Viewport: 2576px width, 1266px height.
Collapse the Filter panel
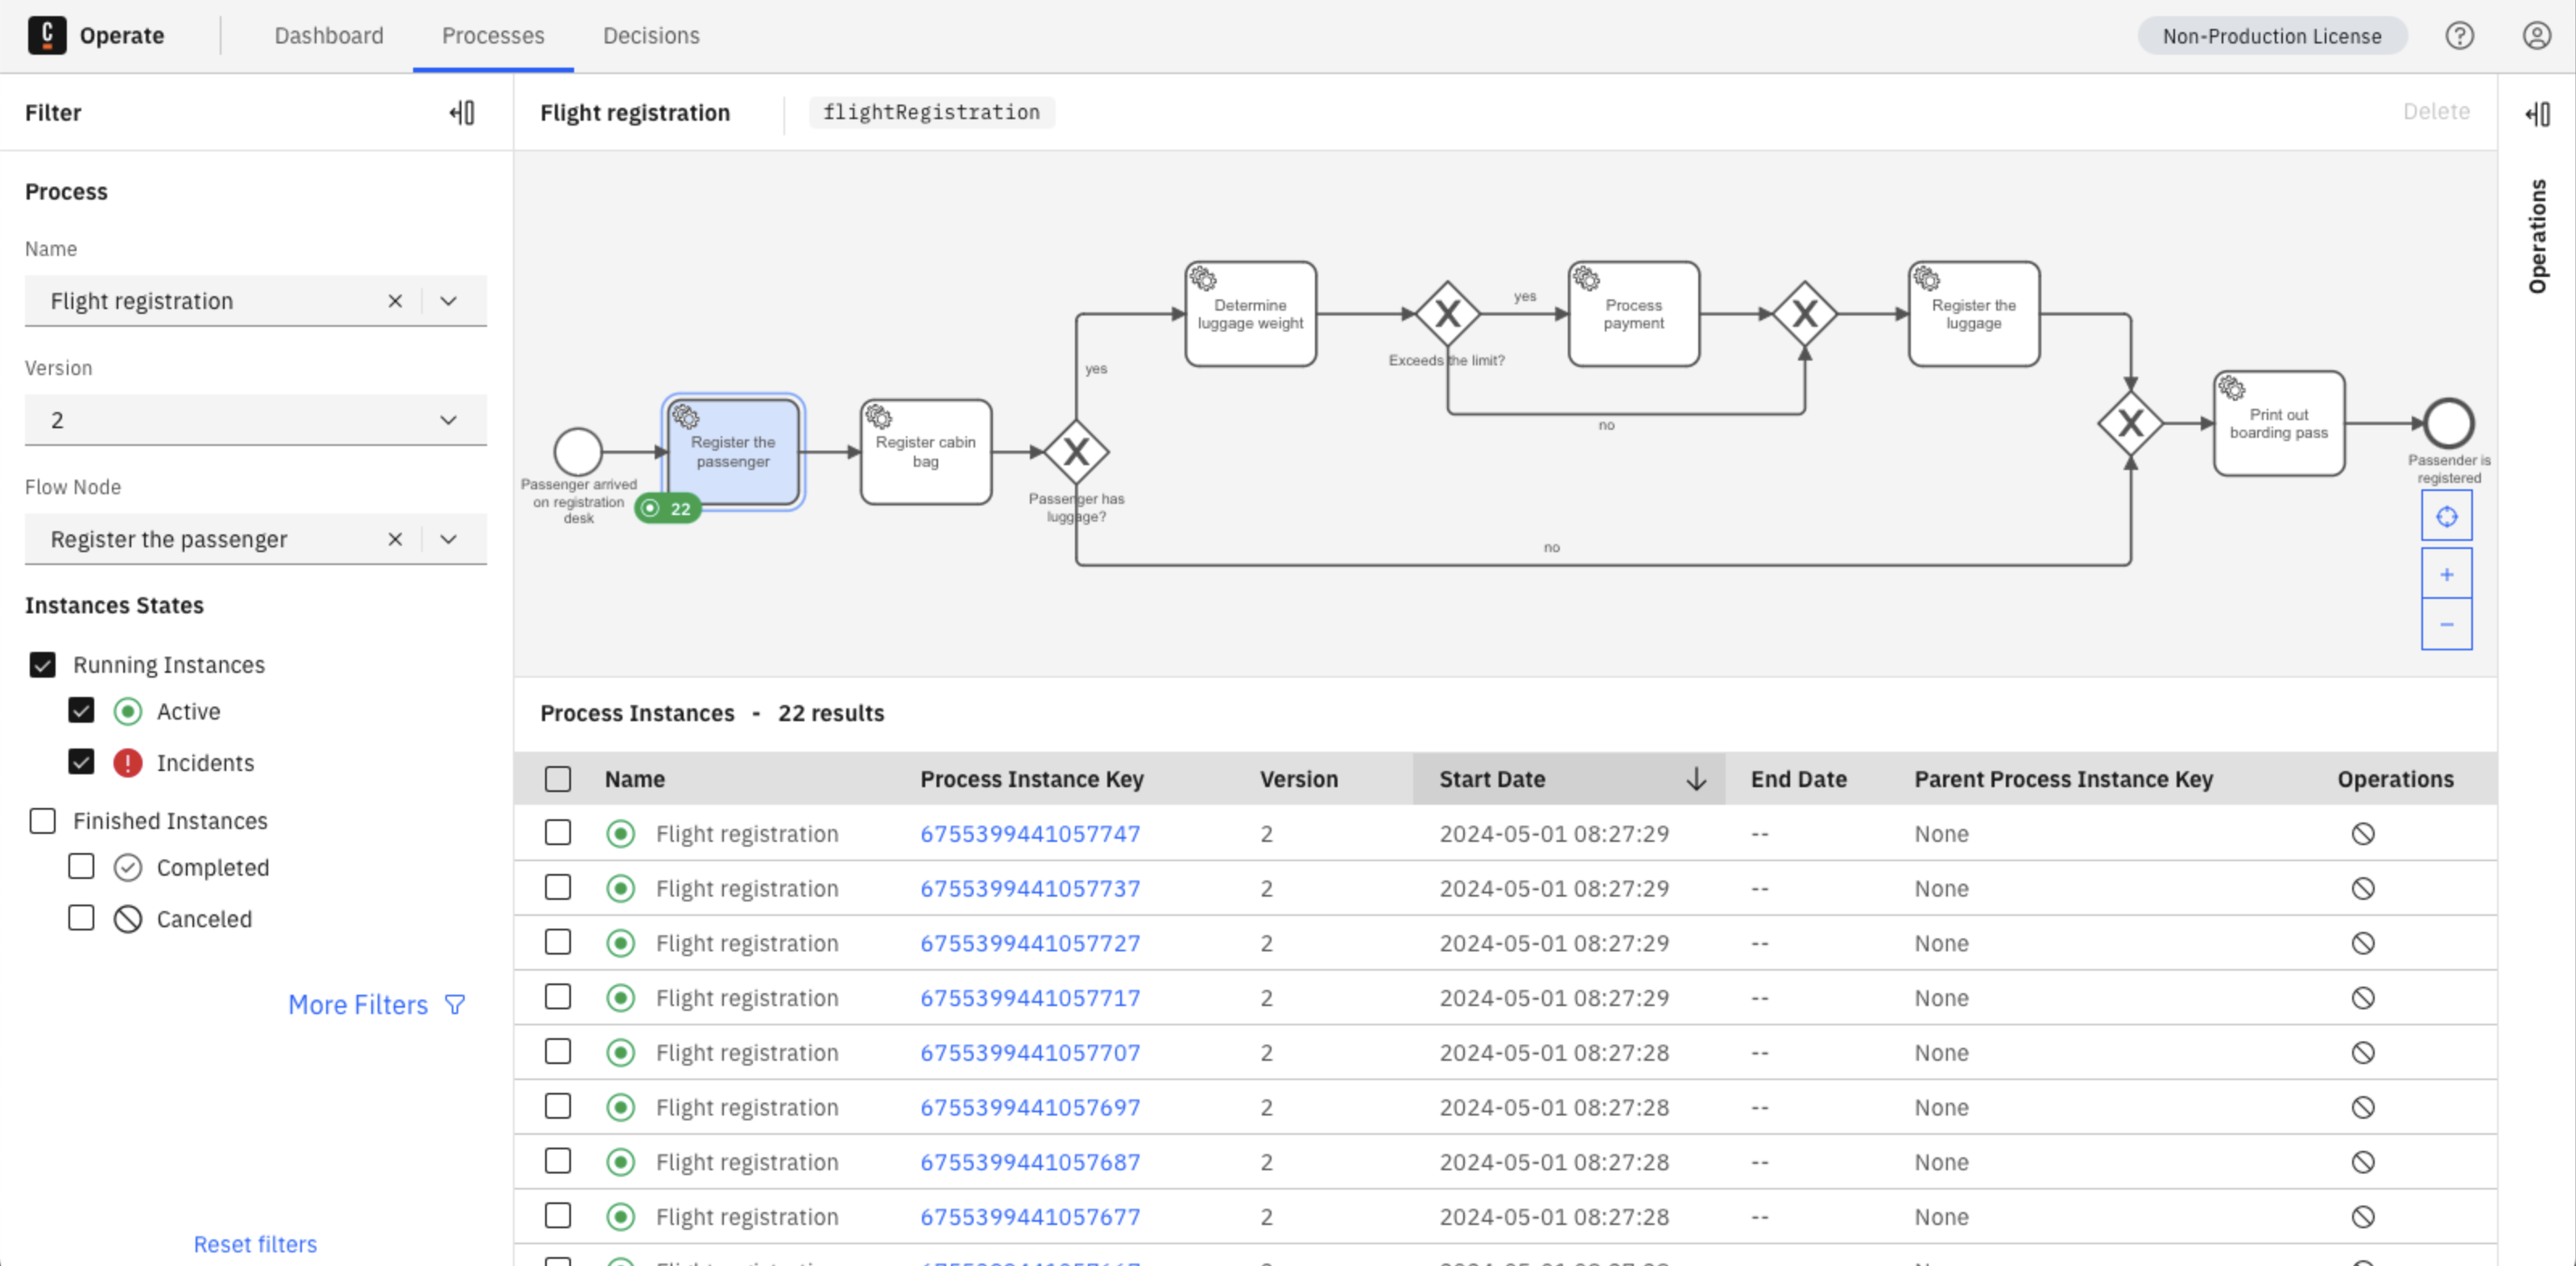tap(462, 112)
